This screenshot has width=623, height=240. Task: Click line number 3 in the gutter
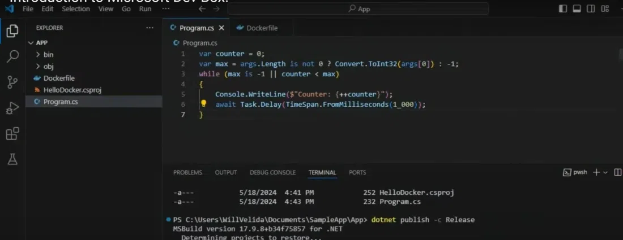(x=183, y=74)
